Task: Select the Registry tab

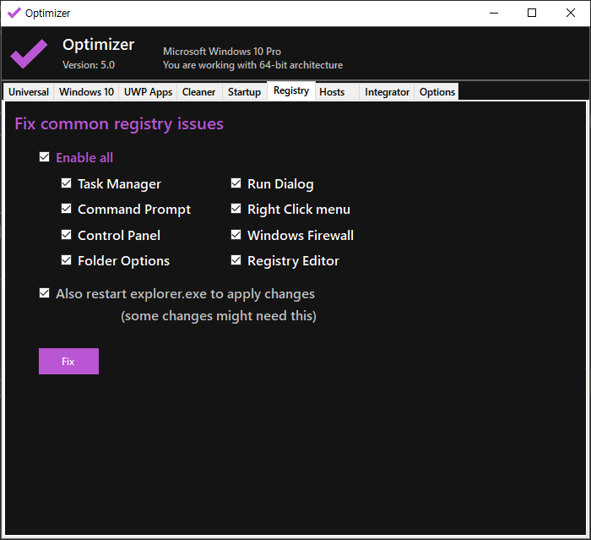Action: (x=291, y=90)
